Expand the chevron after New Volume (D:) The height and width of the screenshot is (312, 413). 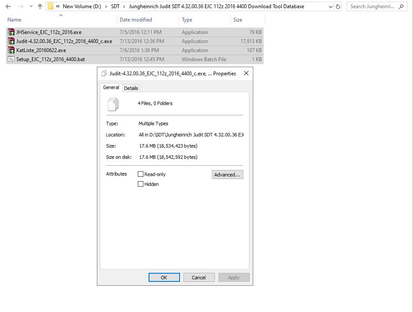(x=106, y=6)
